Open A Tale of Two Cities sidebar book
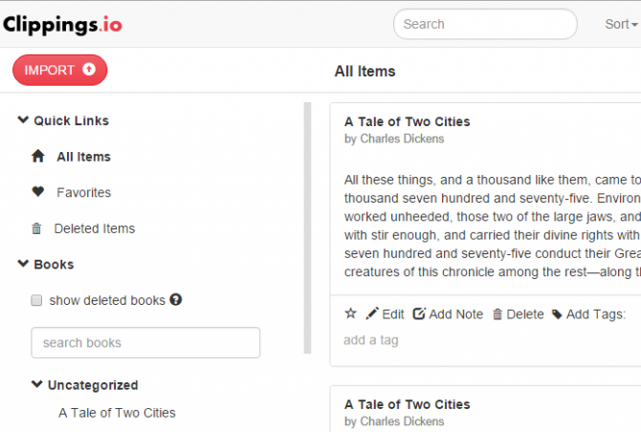641x432 pixels. (x=117, y=413)
